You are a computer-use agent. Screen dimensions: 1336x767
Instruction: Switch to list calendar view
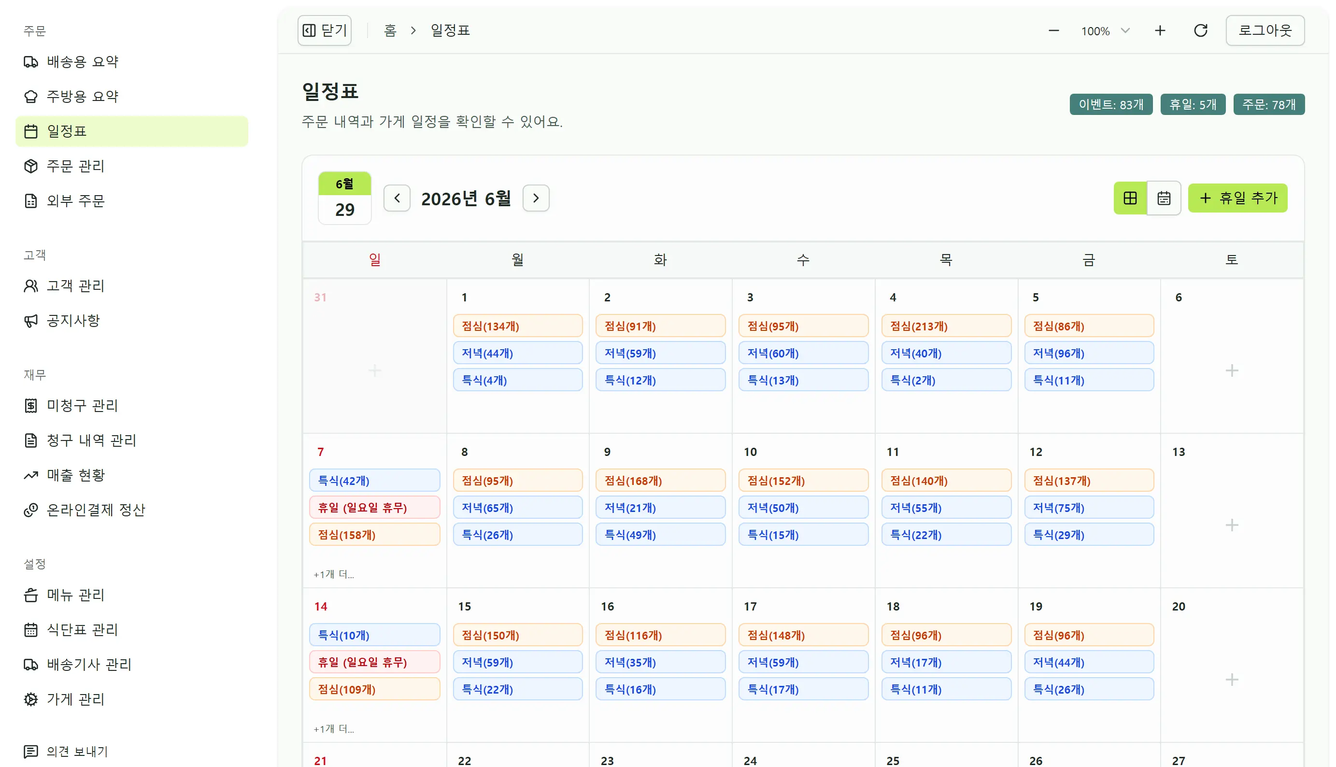[x=1164, y=198]
